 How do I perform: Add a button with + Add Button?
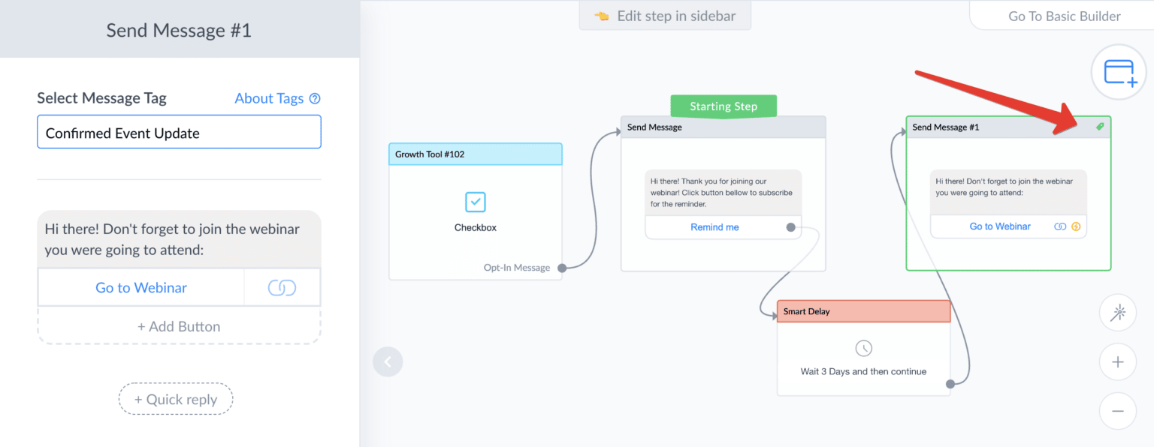point(179,325)
